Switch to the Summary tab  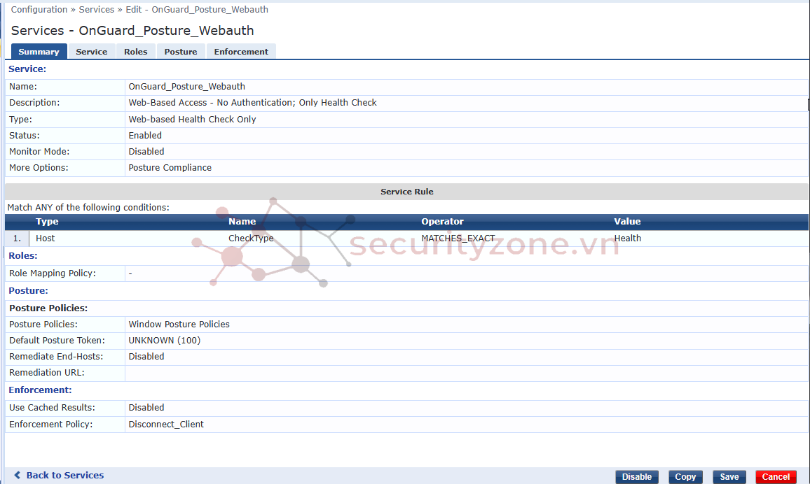(39, 51)
